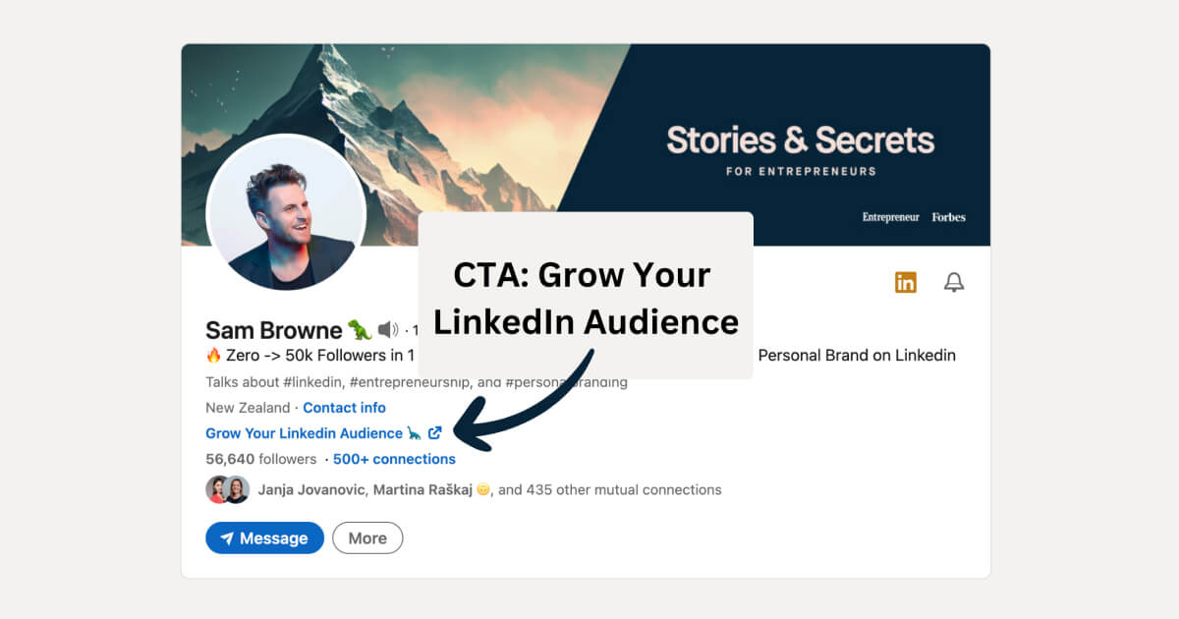Click the gold LinkedIn Premium badge icon
Image resolution: width=1179 pixels, height=619 pixels.
(905, 282)
